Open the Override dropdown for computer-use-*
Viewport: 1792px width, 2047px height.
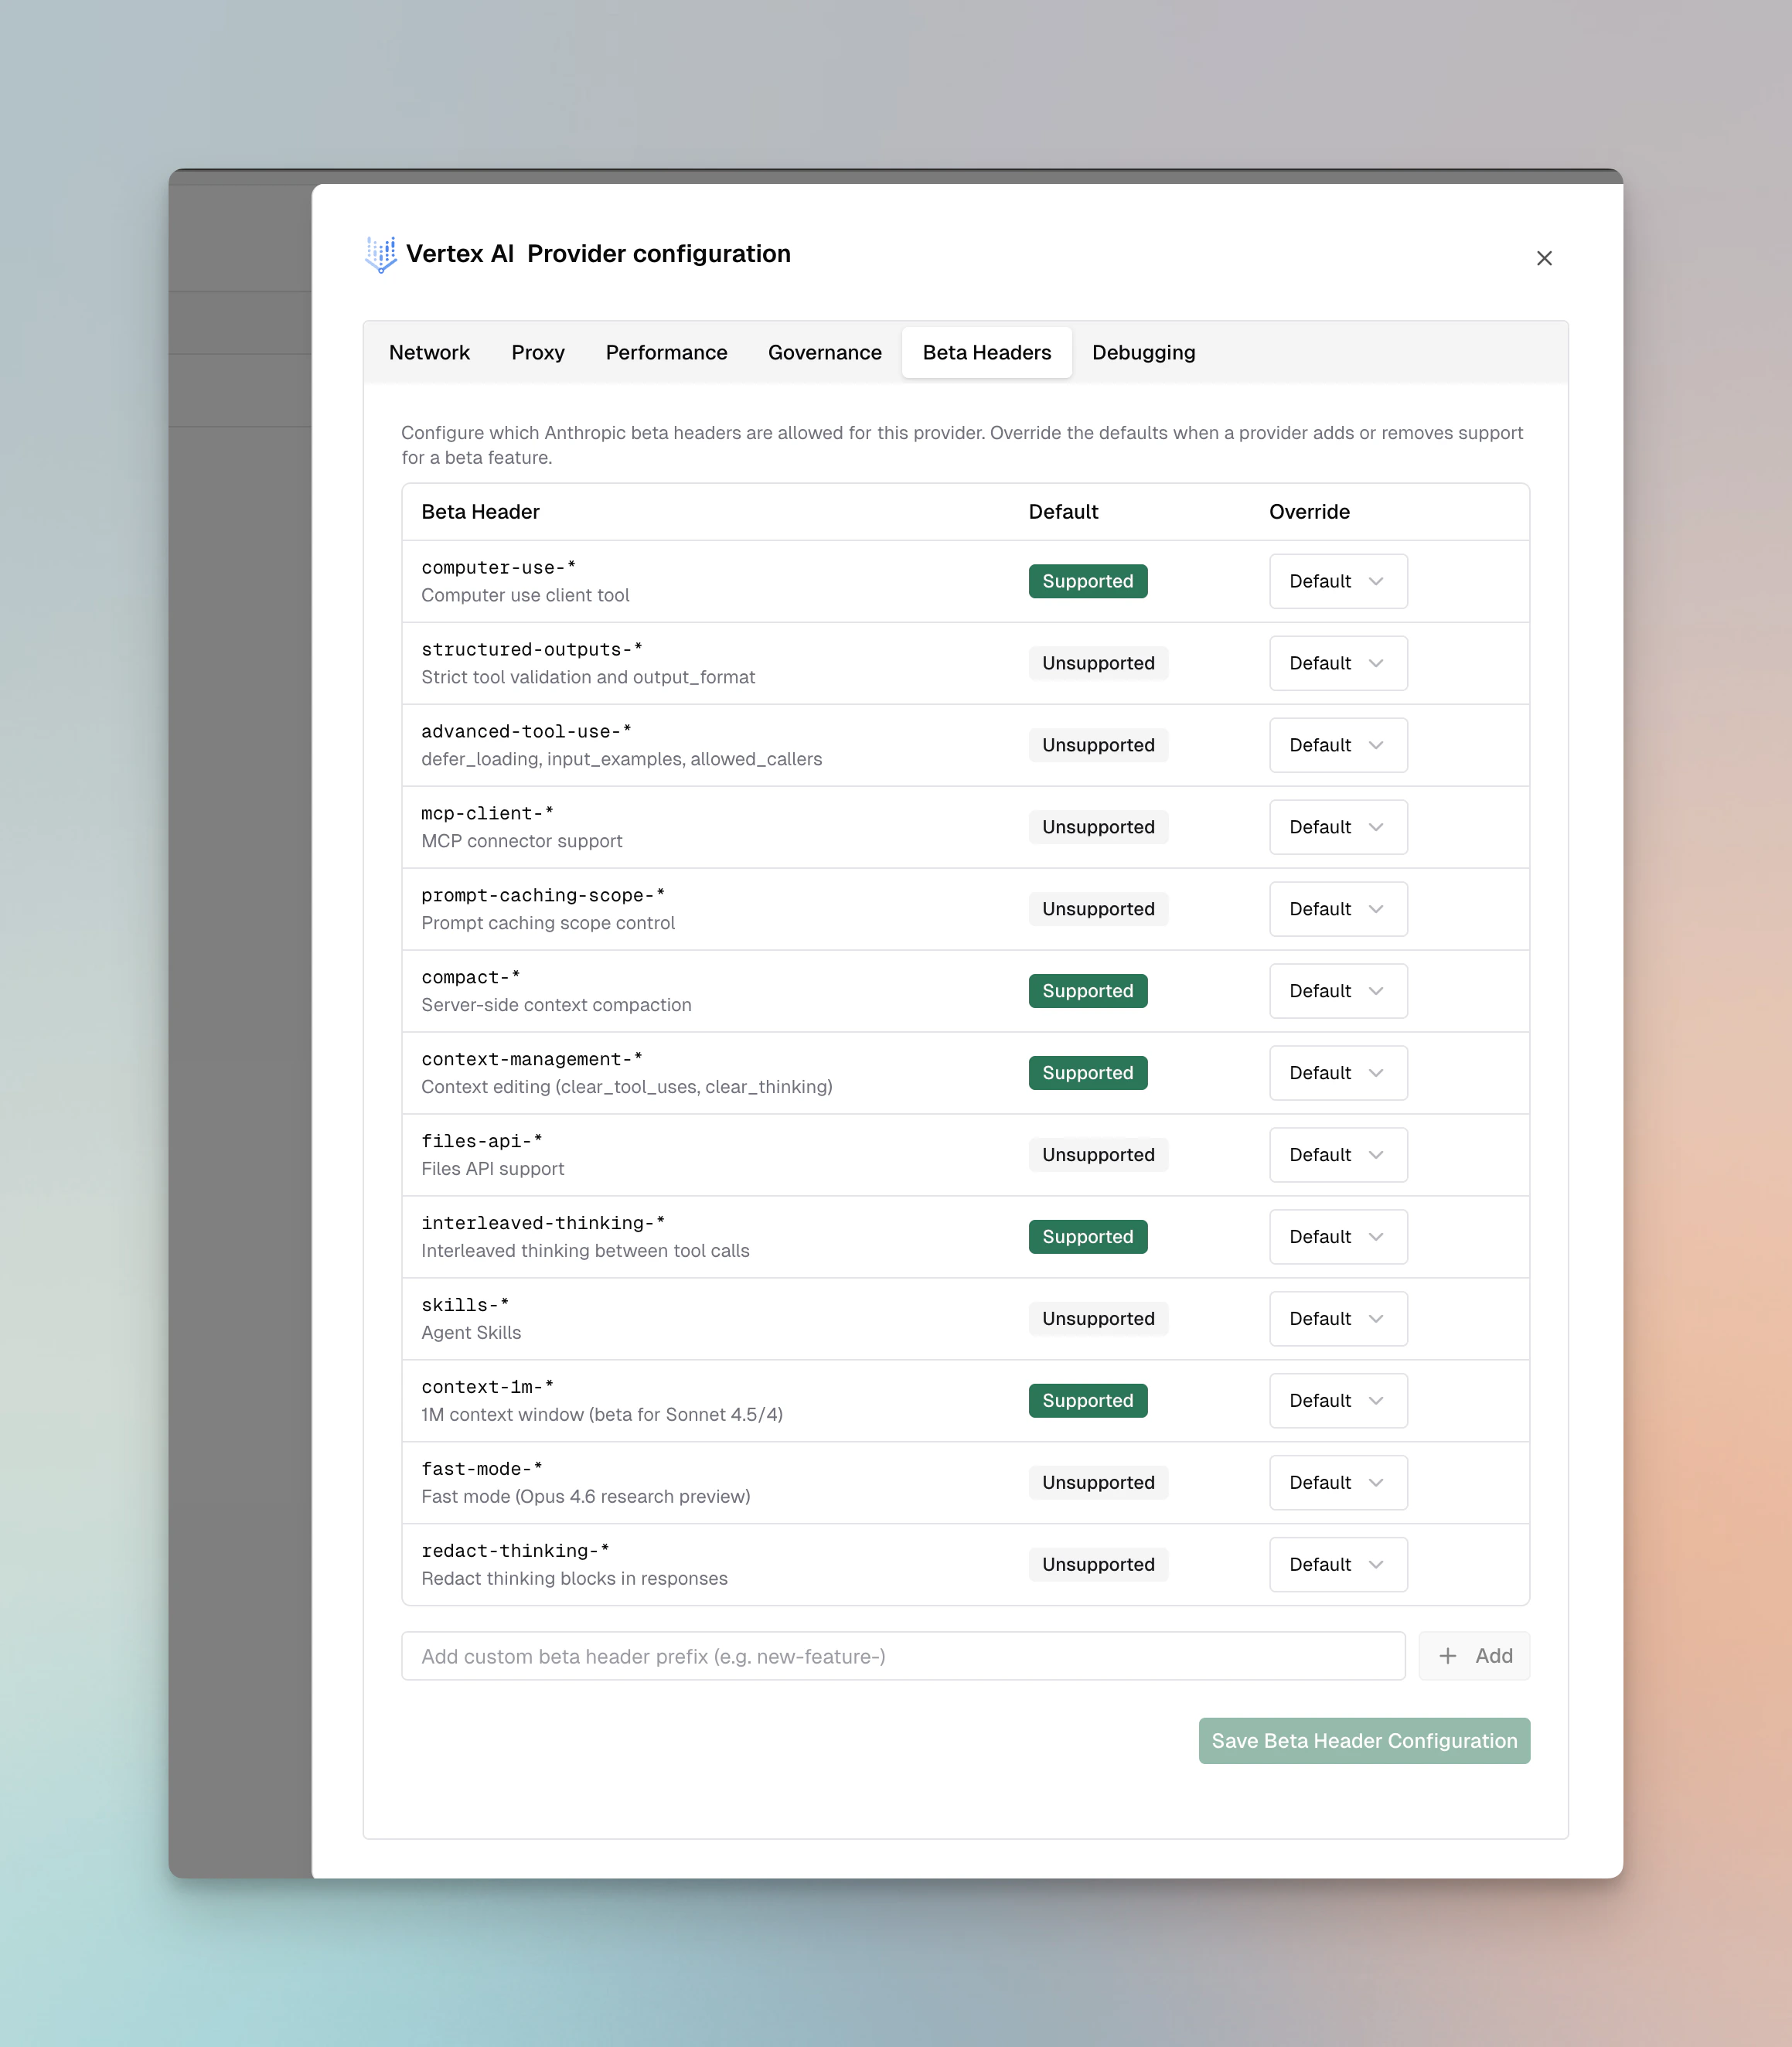click(x=1338, y=581)
